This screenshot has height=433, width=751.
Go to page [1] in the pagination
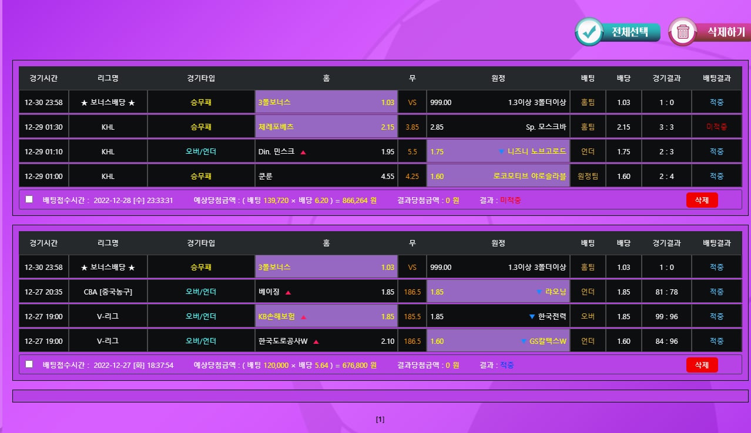380,420
